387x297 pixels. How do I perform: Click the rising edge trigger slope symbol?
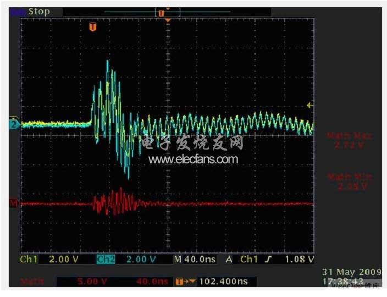[269, 259]
